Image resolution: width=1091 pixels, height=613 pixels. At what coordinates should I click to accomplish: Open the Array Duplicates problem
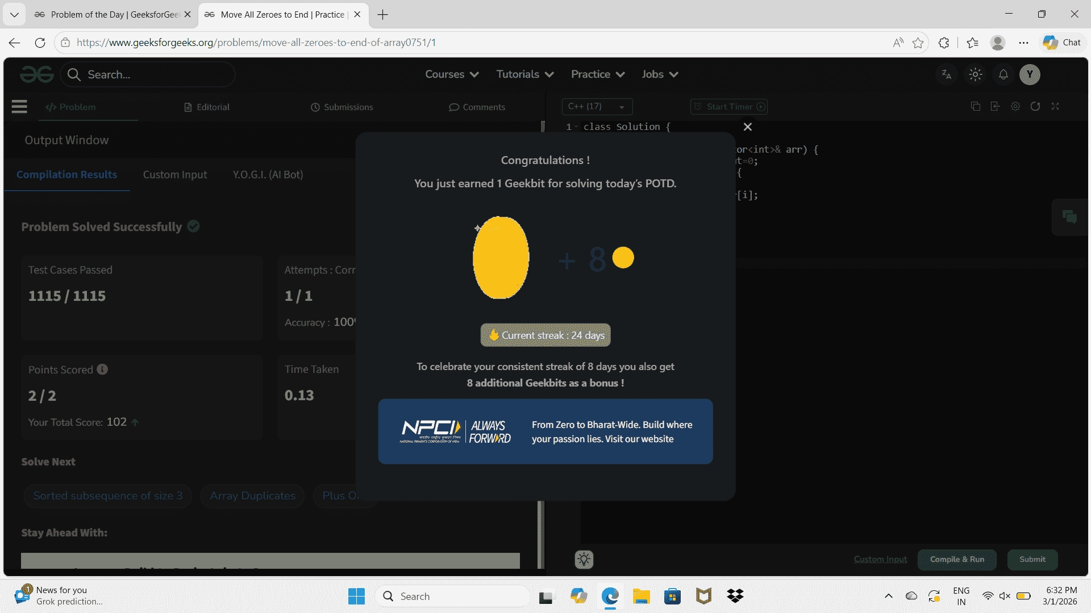pyautogui.click(x=252, y=496)
